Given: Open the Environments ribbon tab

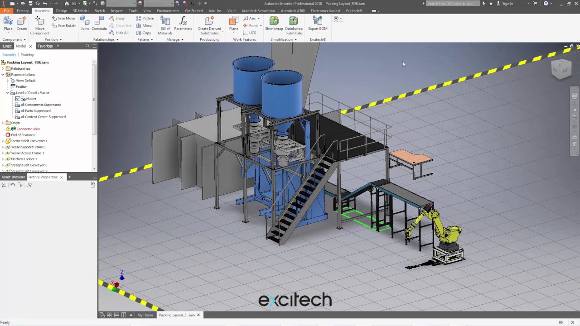Looking at the screenshot, I should [x=168, y=11].
